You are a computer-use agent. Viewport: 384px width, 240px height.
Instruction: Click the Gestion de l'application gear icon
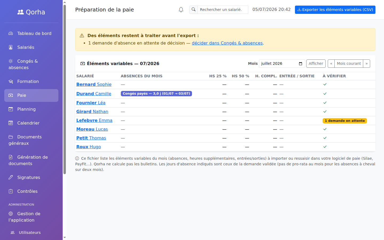[x=11, y=214]
